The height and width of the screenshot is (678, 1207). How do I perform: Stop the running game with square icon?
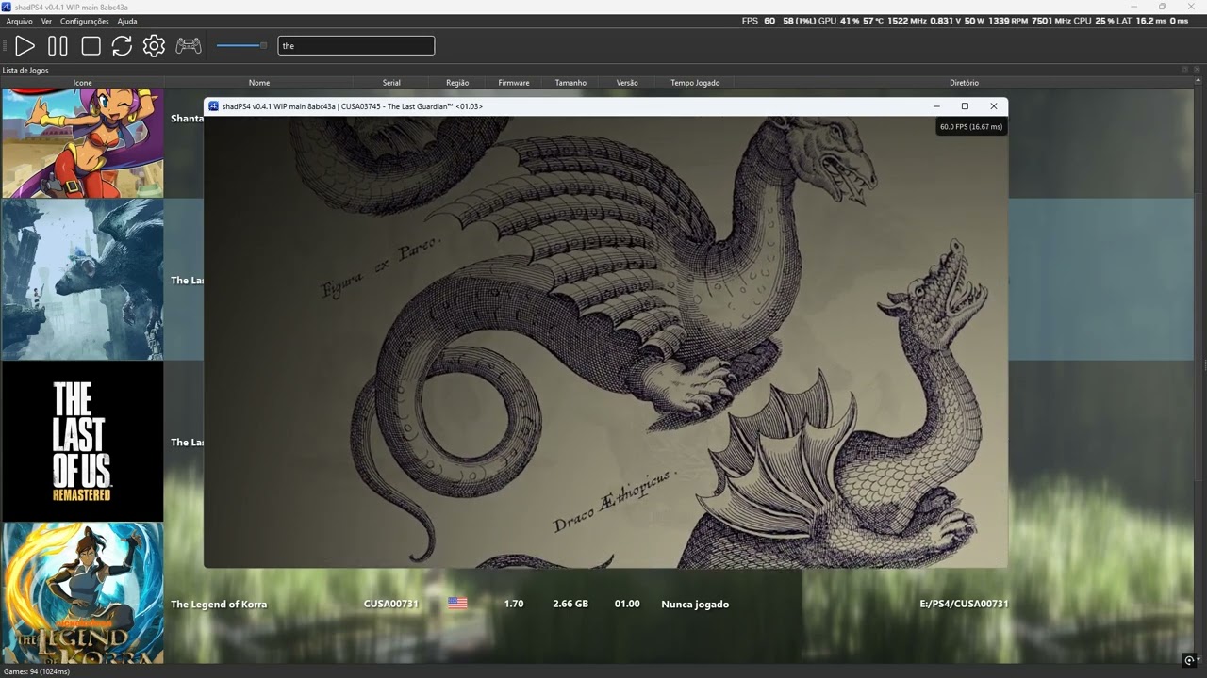[91, 45]
